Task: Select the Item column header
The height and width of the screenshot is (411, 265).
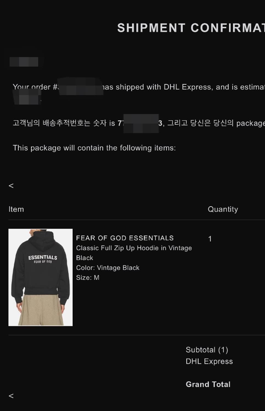Action: (x=16, y=209)
